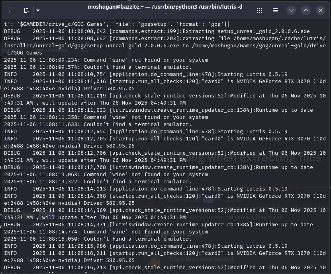Screen dimensions: 331x274
Task: Click the '11:08:14,371' Runtime up to date line
Action: tap(158, 225)
